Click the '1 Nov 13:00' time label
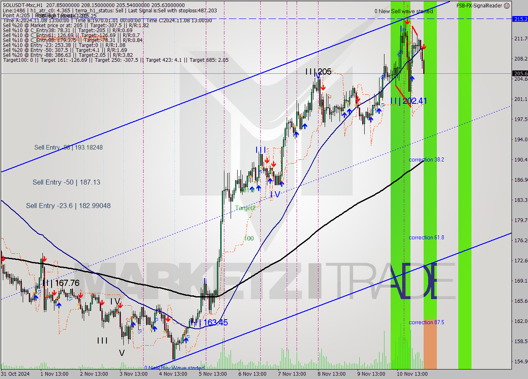The width and height of the screenshot is (528, 379). [x=54, y=374]
